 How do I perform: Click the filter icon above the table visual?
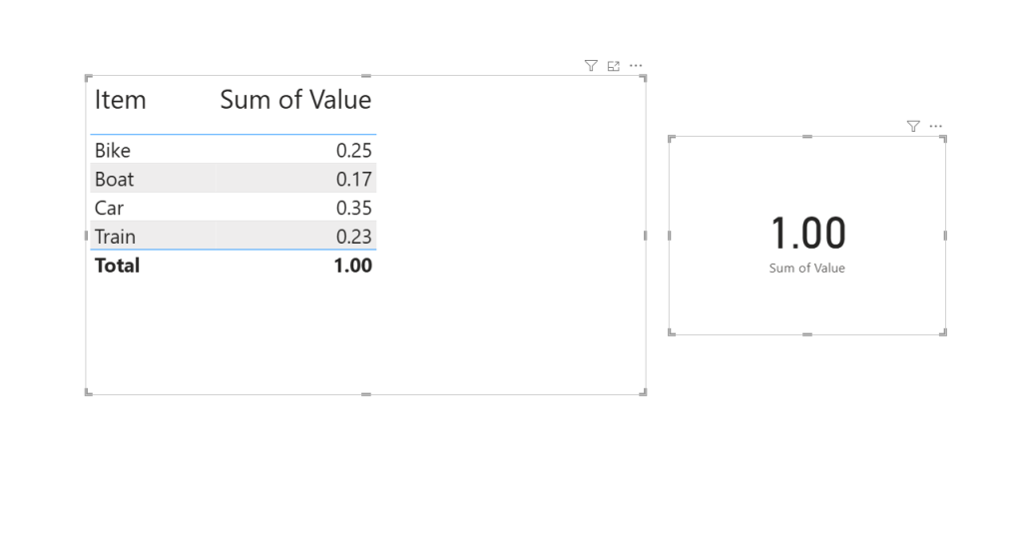coord(591,66)
